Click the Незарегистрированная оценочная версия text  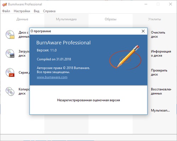88,100
